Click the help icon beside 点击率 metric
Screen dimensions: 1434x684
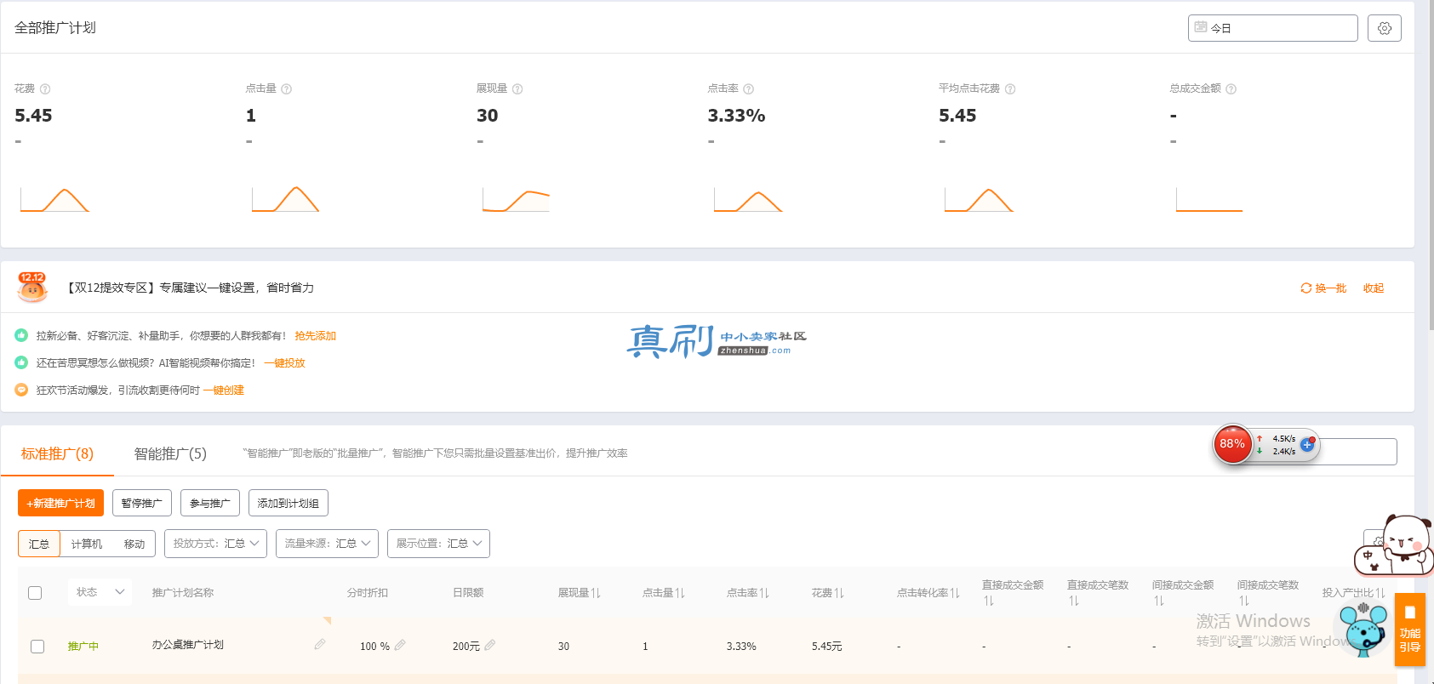point(749,89)
